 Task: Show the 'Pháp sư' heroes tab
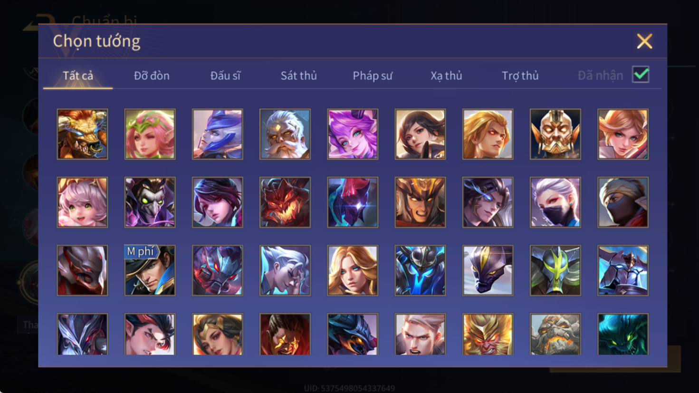(x=373, y=76)
